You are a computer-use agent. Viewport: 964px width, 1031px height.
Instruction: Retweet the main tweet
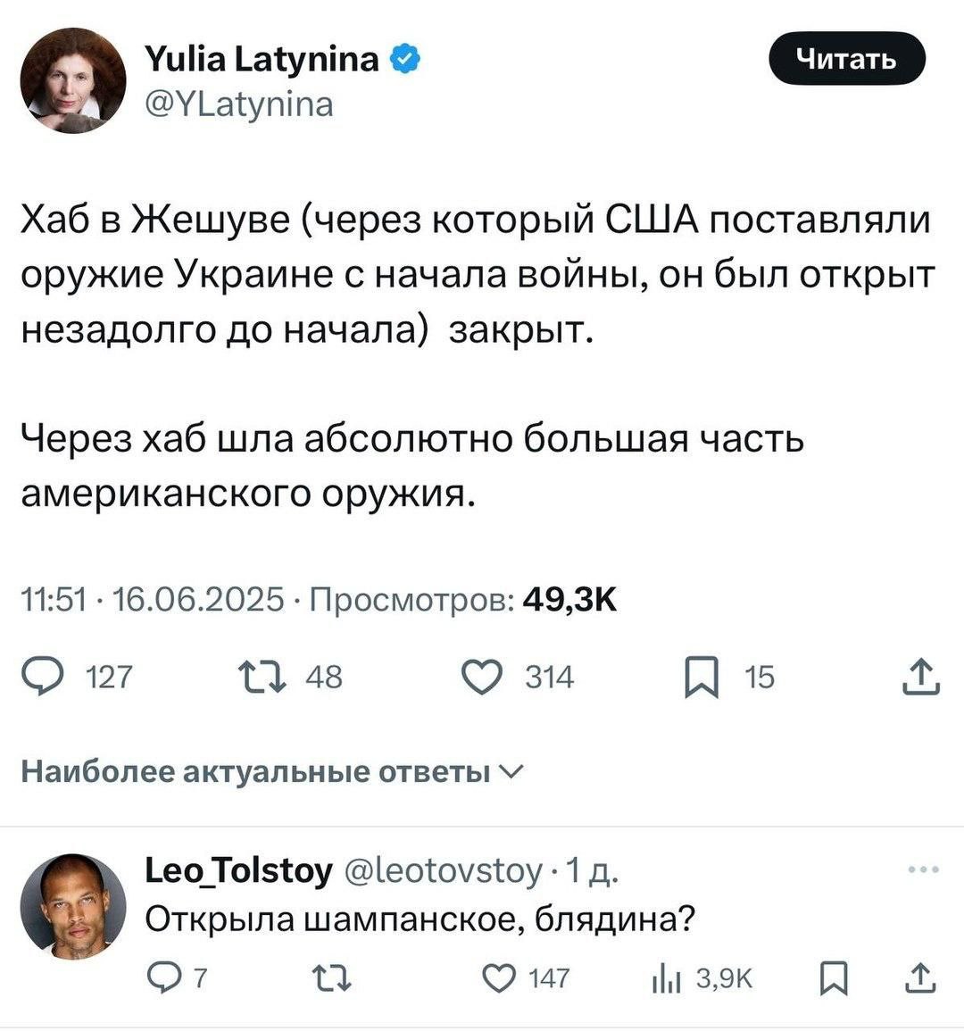point(262,678)
